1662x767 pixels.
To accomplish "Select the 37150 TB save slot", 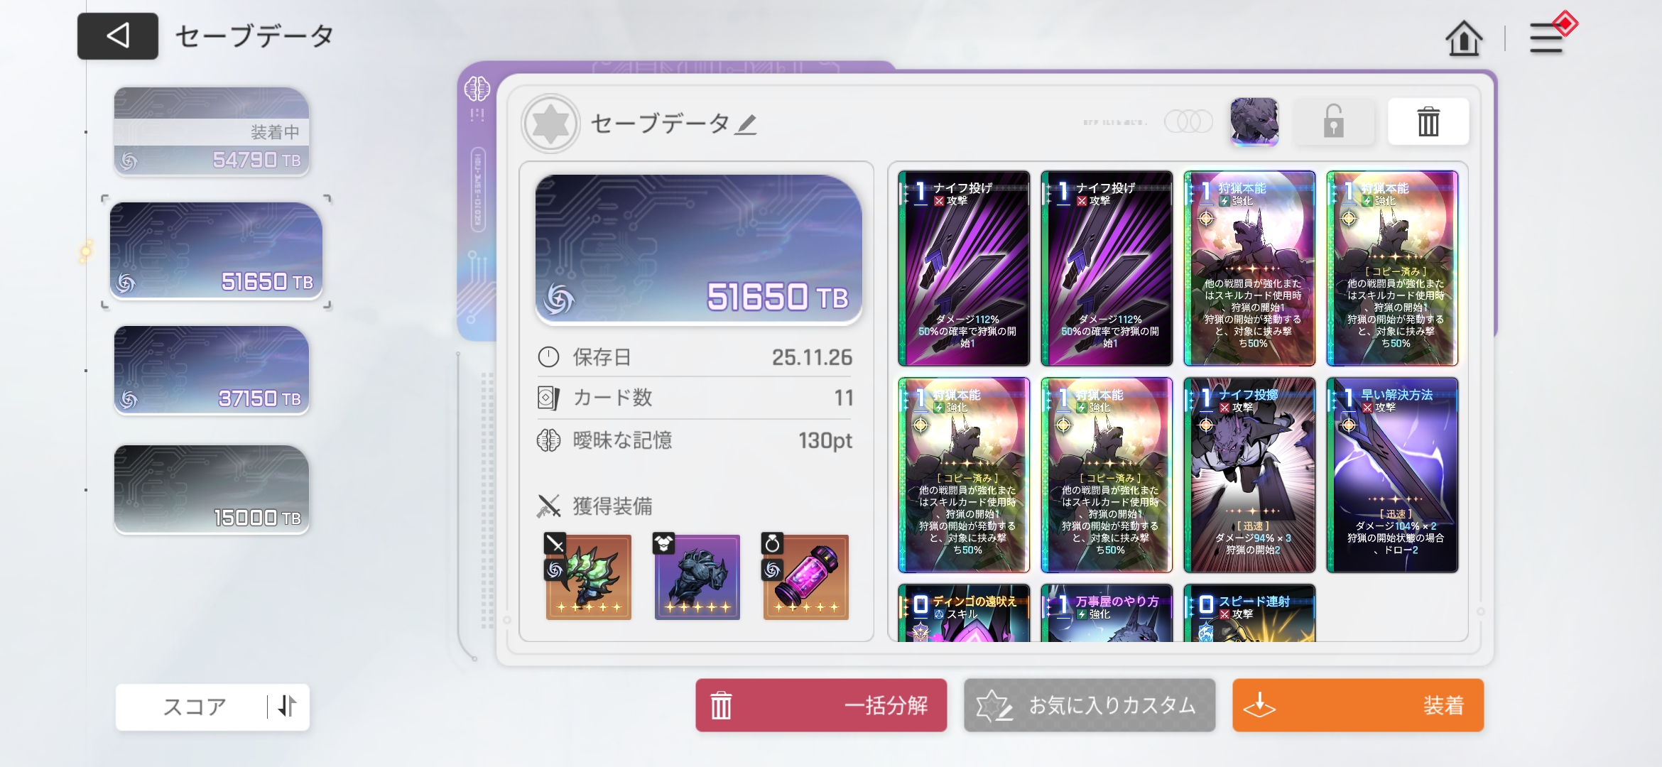I will pos(212,370).
